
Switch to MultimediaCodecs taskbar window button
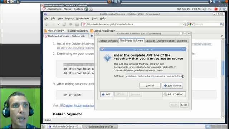(x=64, y=126)
